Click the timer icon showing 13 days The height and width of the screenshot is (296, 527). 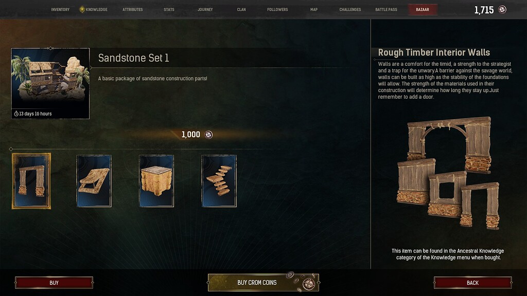tap(16, 114)
